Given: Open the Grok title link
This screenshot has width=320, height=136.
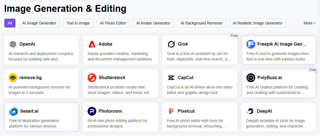Looking at the screenshot, I should (x=183, y=44).
